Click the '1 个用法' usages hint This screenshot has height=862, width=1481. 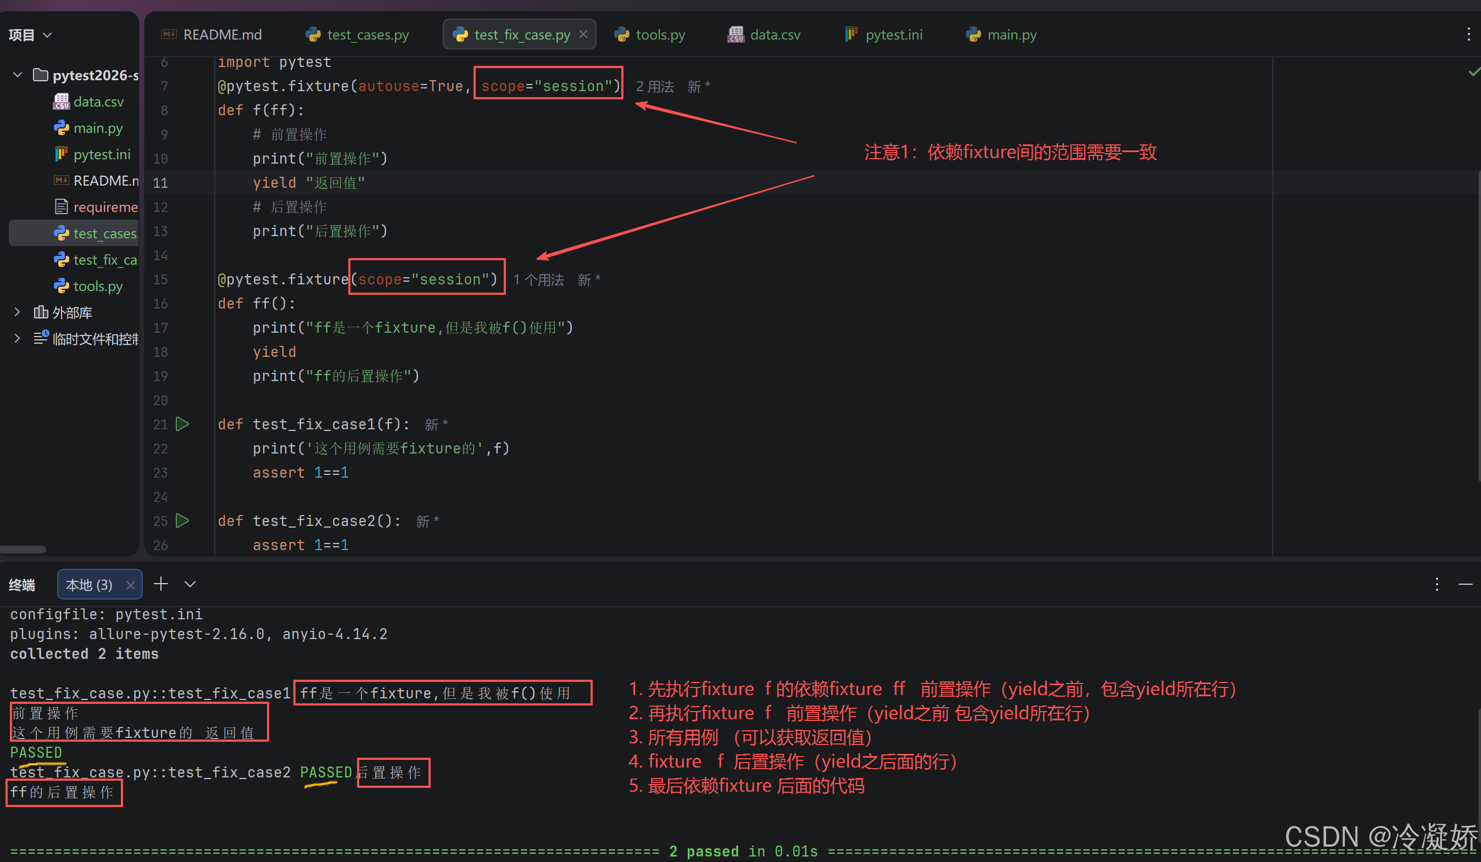coord(538,280)
